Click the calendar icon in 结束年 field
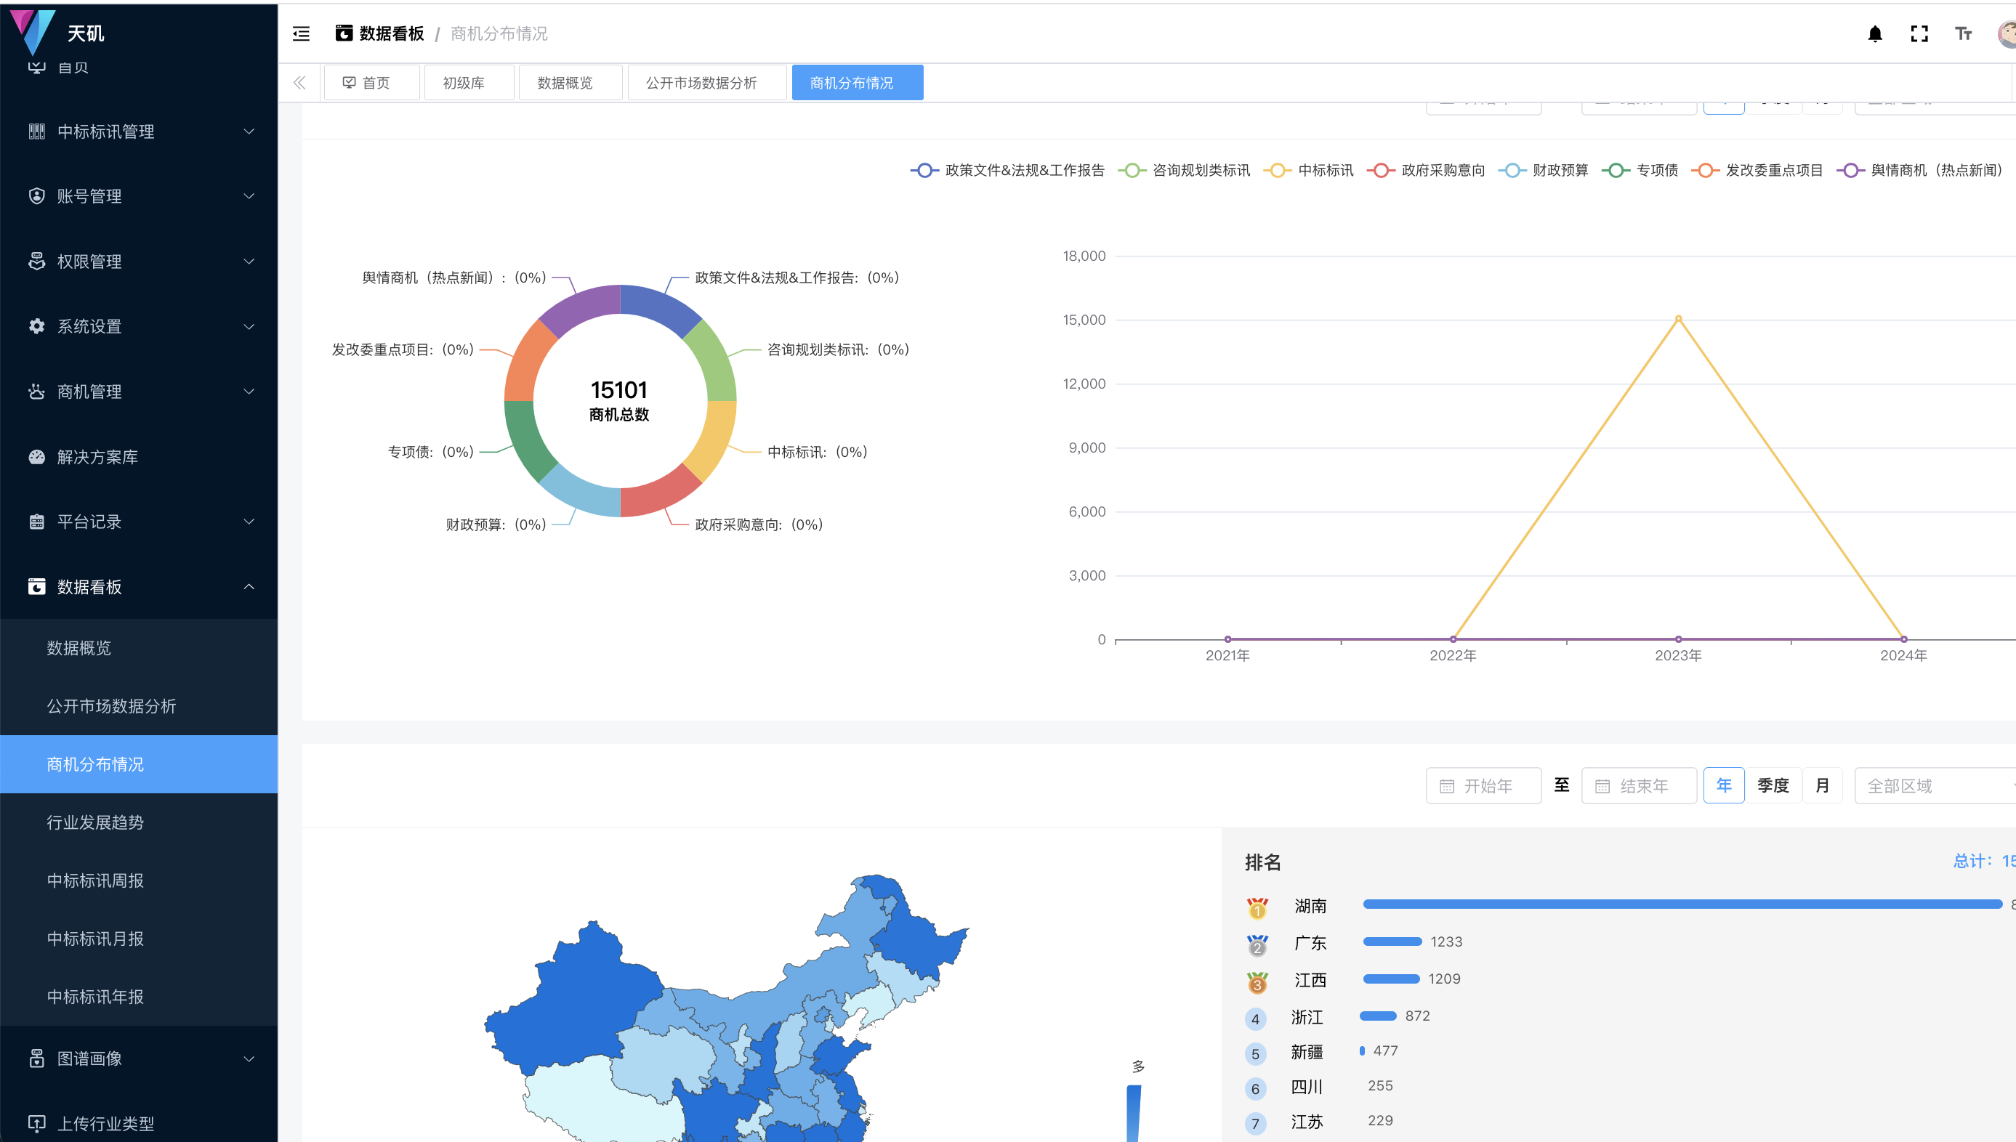The width and height of the screenshot is (2016, 1142). pos(1602,786)
